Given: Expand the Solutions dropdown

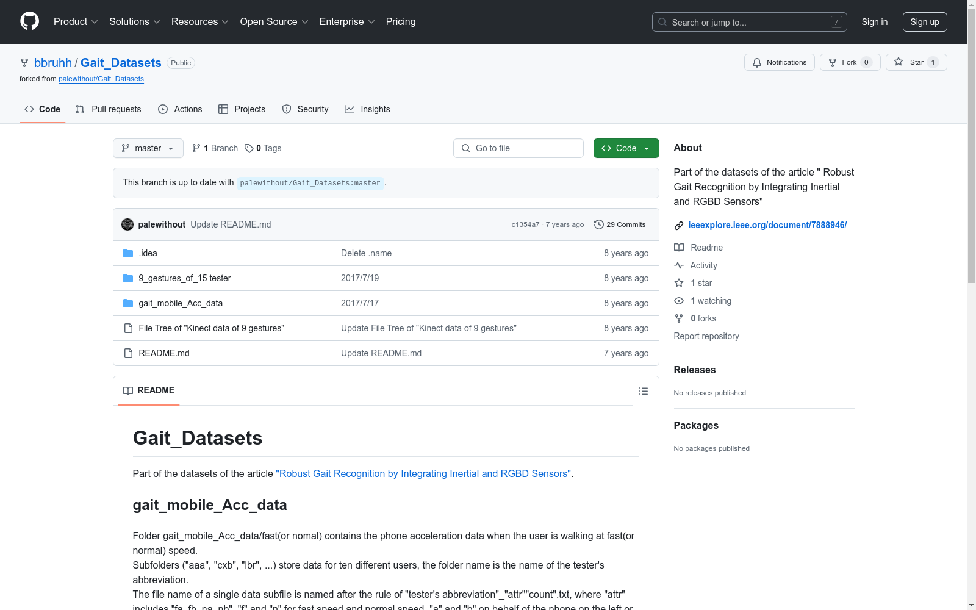Looking at the screenshot, I should [x=134, y=22].
